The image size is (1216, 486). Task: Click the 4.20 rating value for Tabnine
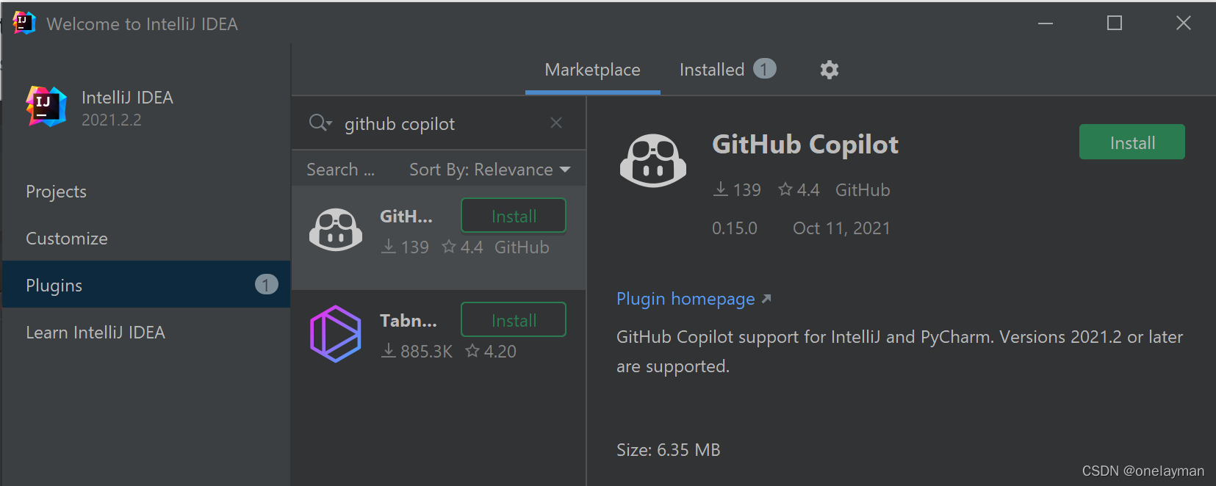pyautogui.click(x=500, y=352)
